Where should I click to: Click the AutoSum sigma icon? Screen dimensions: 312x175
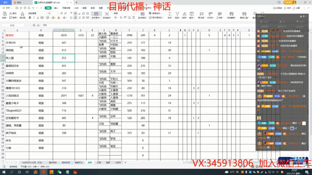click(x=170, y=14)
